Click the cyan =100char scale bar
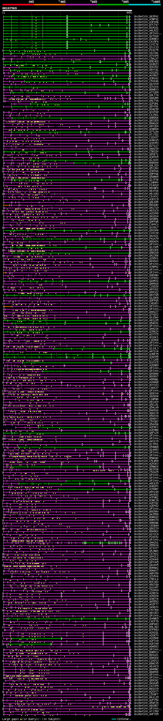Screen dimensions: 163x721 114,719
